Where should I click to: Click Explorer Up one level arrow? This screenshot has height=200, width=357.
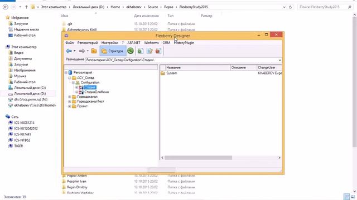[x=26, y=7]
